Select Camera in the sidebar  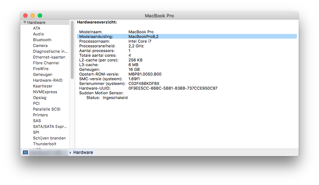coord(40,46)
